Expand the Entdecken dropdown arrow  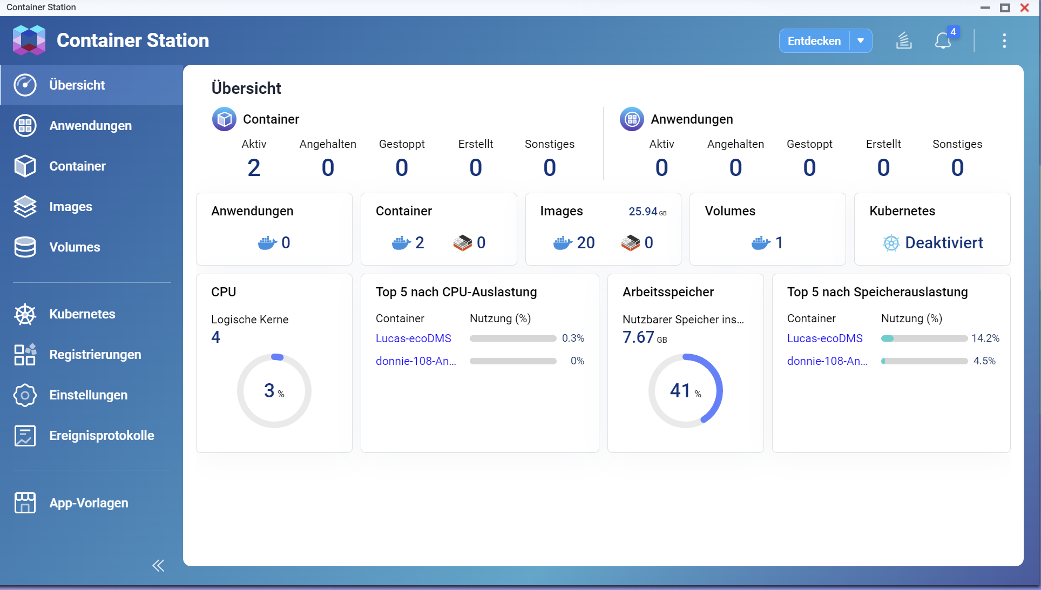click(861, 41)
